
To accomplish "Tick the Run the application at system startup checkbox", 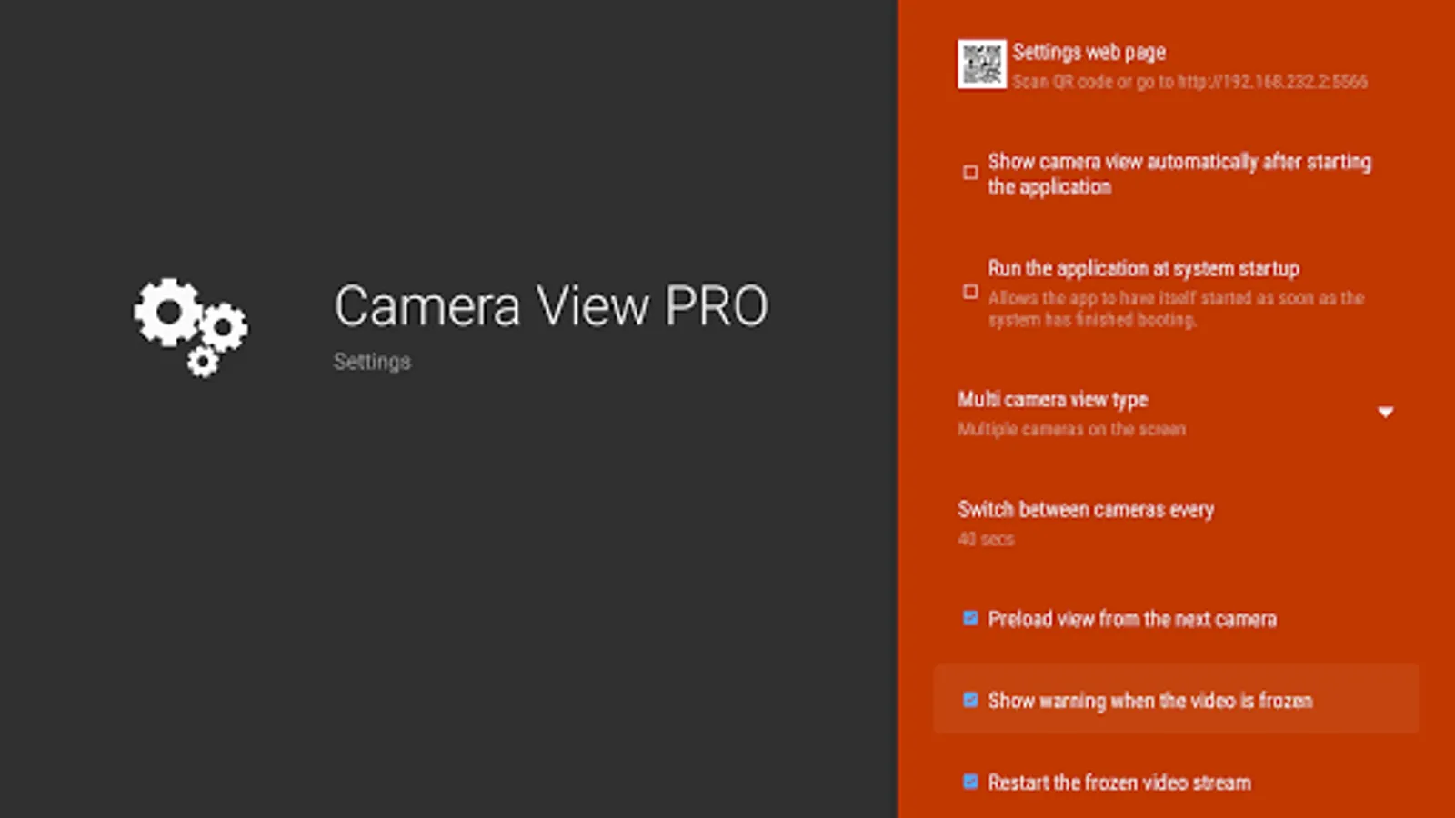I will (970, 292).
